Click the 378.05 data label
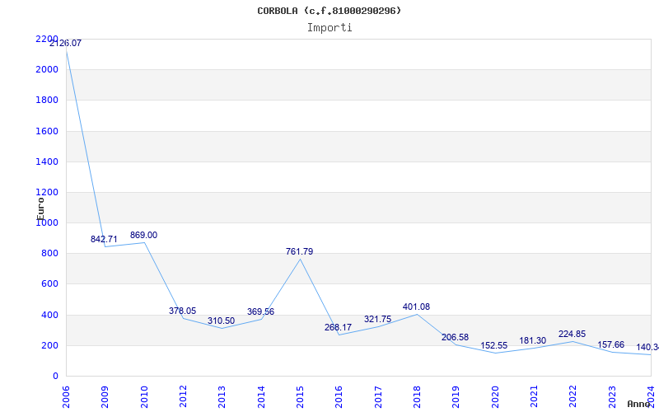The width and height of the screenshot is (659, 412). click(182, 311)
